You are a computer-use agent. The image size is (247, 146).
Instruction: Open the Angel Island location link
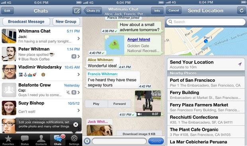[x=139, y=40]
